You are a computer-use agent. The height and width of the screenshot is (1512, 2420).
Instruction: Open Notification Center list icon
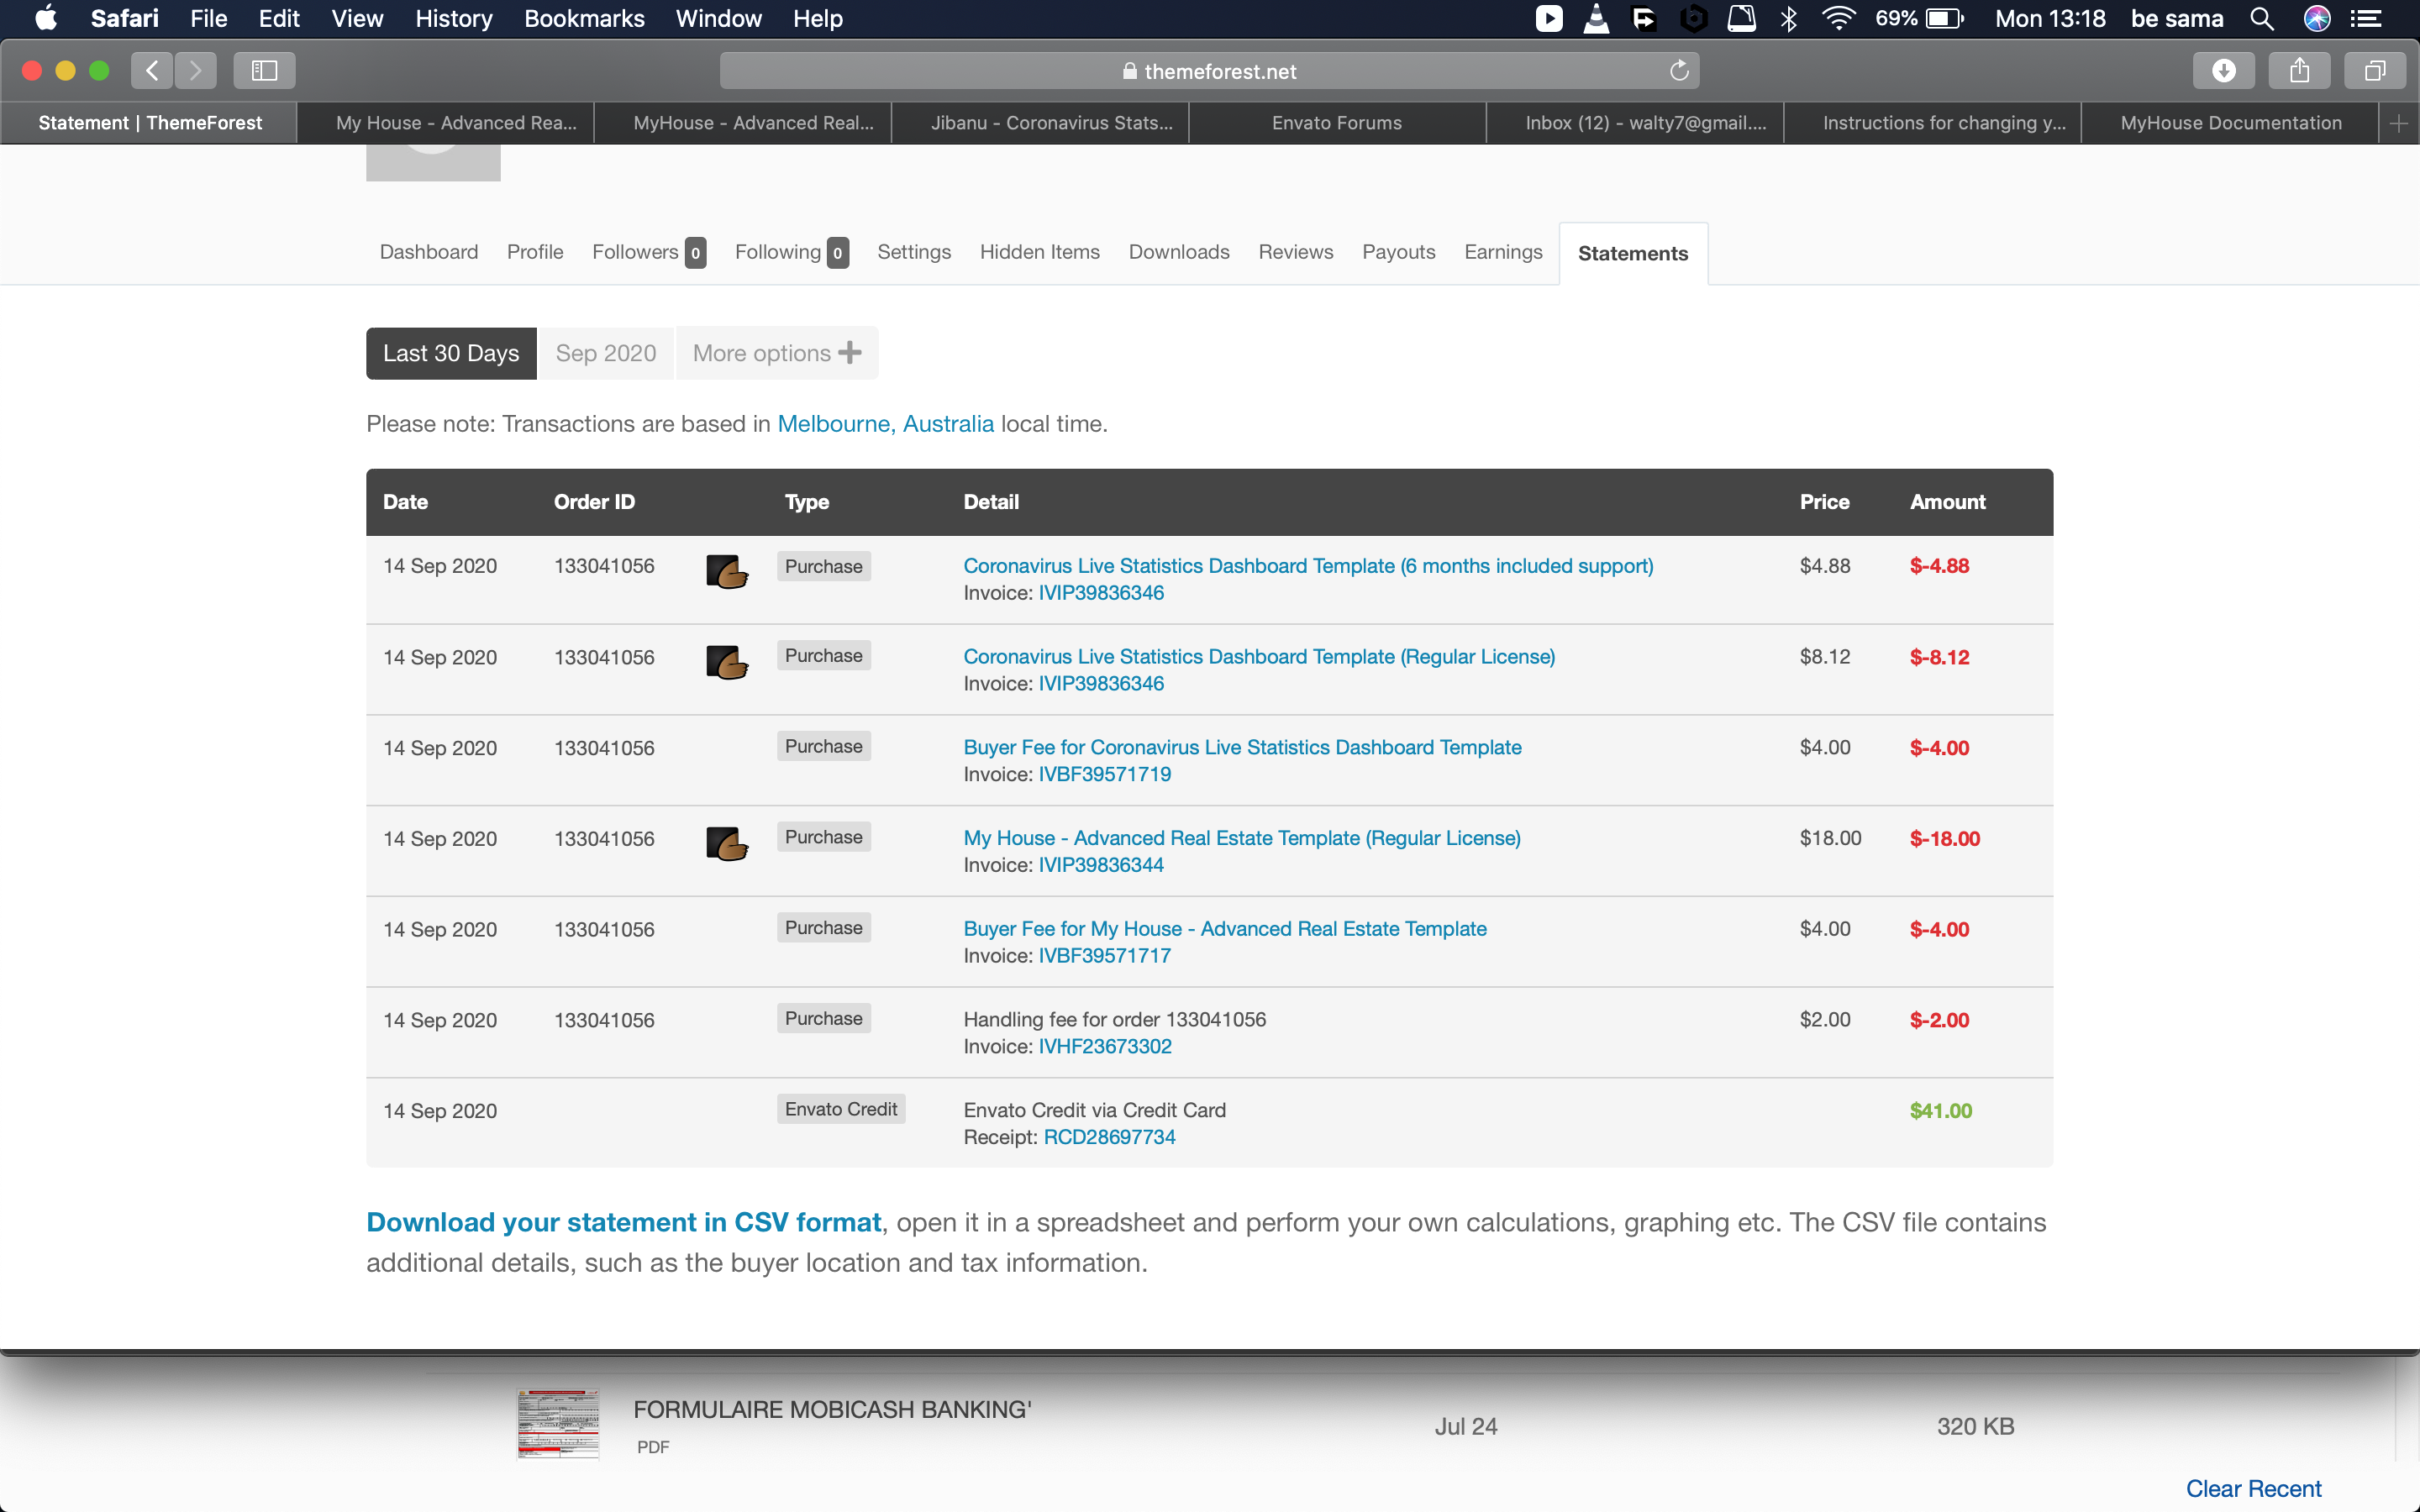(x=2365, y=18)
